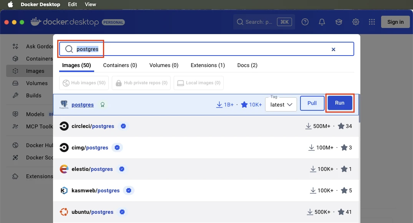Open Volumes in the sidebar

tap(37, 83)
